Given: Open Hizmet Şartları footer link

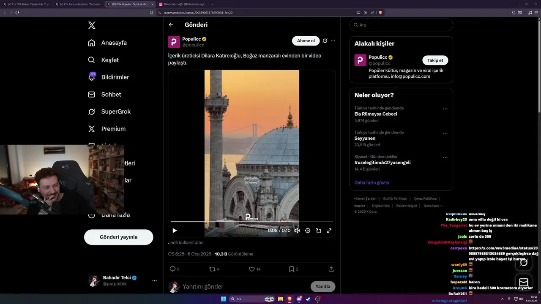Looking at the screenshot, I should (x=365, y=198).
